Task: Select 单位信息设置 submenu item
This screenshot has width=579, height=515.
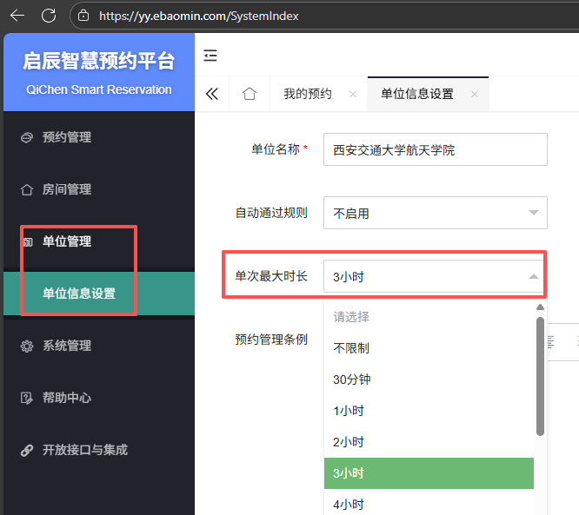Action: pyautogui.click(x=79, y=294)
